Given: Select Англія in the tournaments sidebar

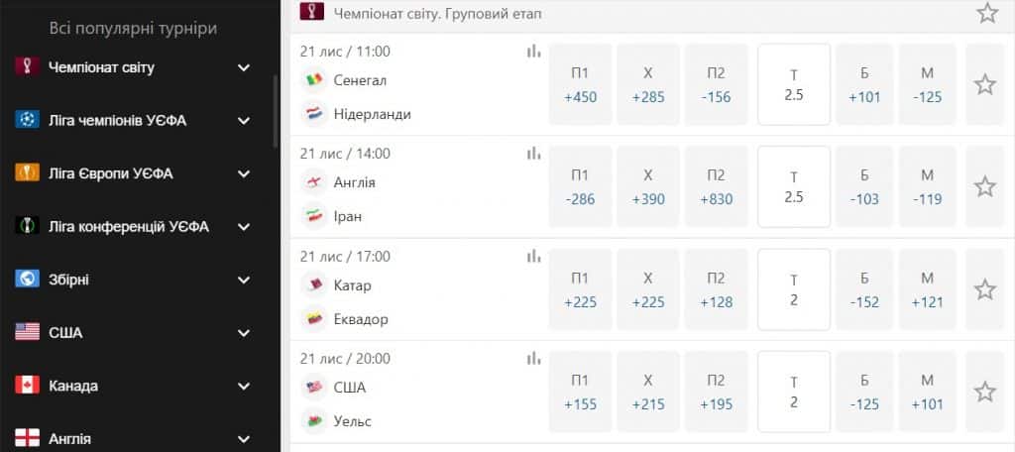Looking at the screenshot, I should (69, 438).
